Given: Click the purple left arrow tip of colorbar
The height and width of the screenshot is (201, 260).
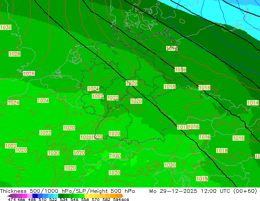Looking at the screenshot, I should coord(9,196).
